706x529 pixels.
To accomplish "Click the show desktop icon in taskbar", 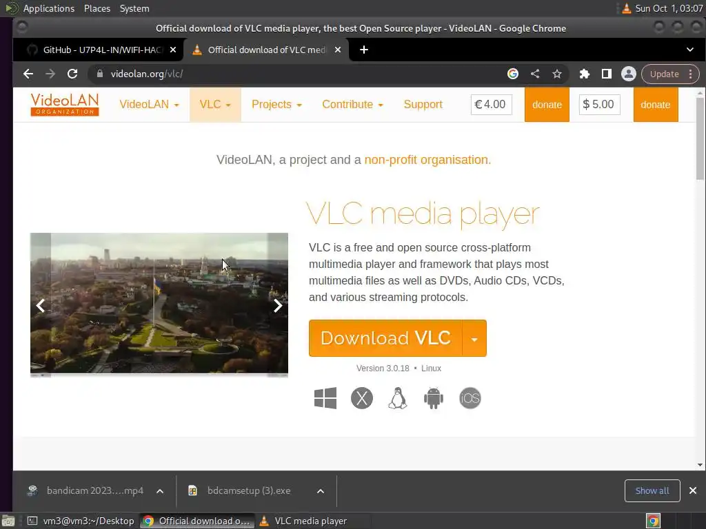I will (x=8, y=521).
